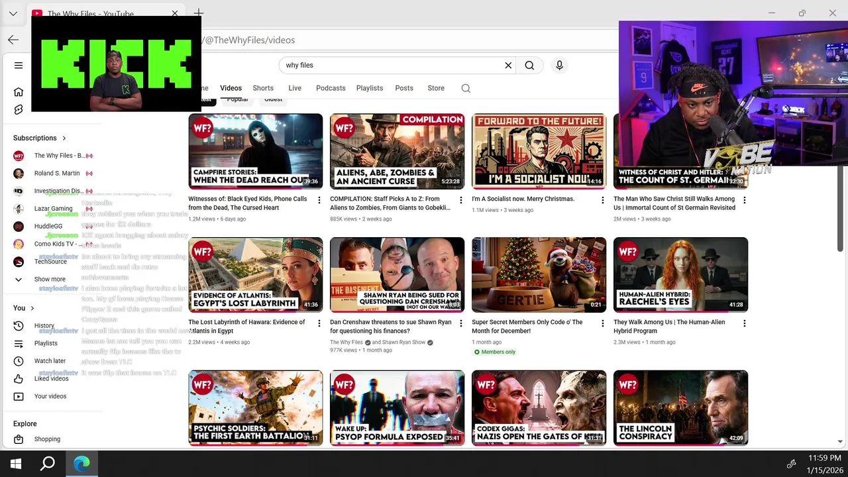Show the clock and date flyout

823,464
